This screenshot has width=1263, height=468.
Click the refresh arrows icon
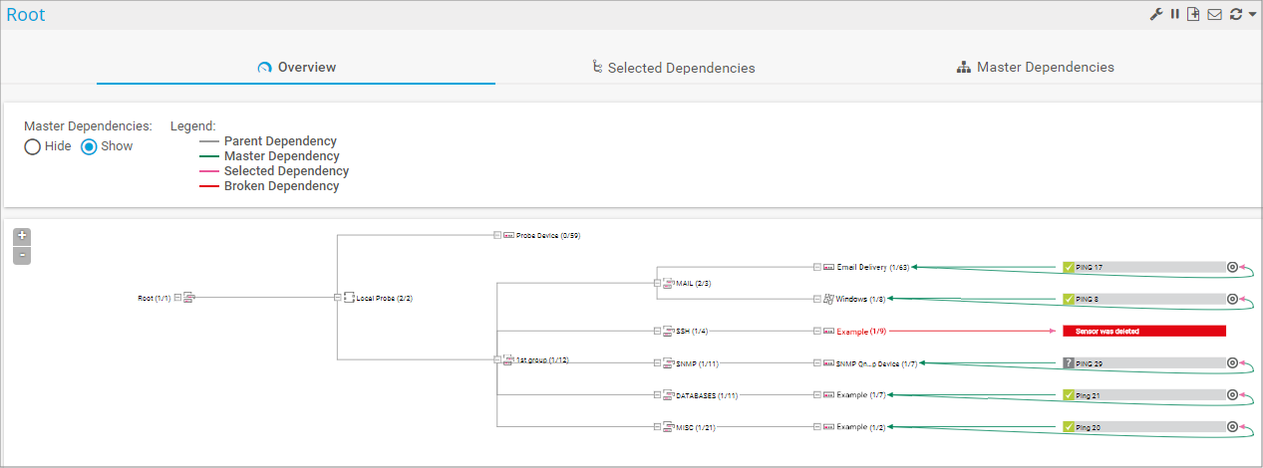(1236, 15)
